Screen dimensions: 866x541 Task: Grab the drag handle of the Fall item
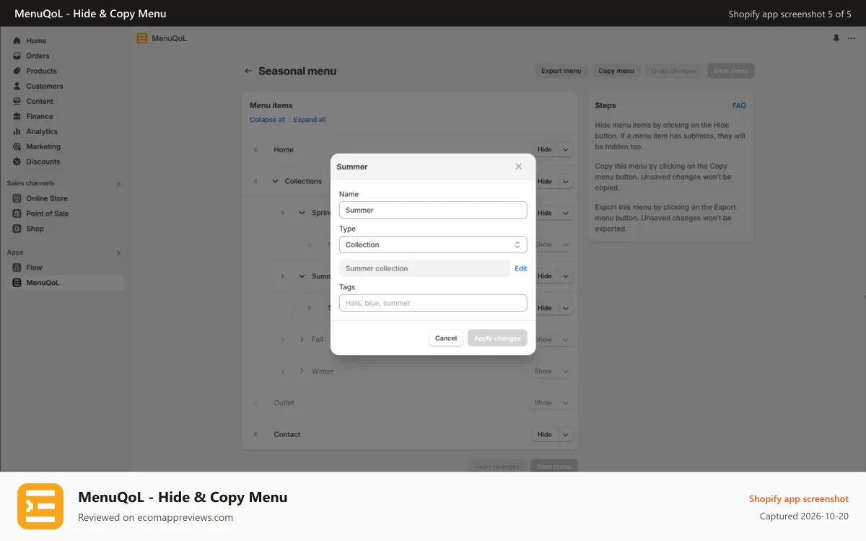pyautogui.click(x=283, y=339)
